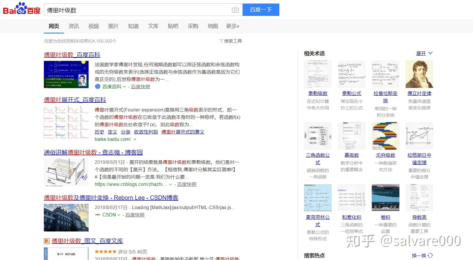Open the 卷积 related term link
The image size is (473, 260).
[x=386, y=217]
